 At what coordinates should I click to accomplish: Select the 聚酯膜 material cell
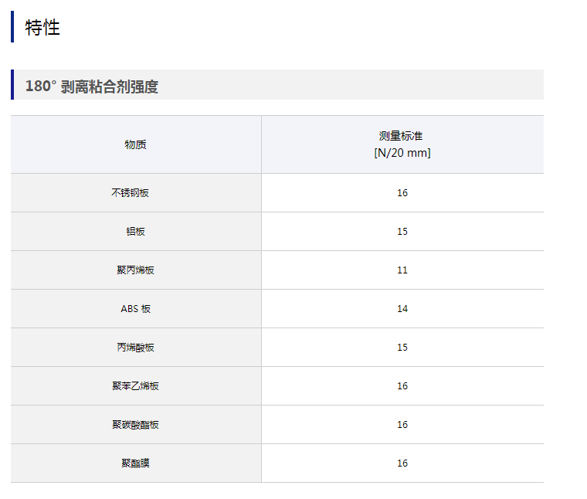point(136,463)
